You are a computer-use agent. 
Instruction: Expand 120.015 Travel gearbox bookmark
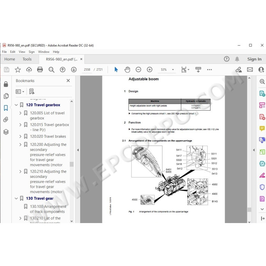[x=21, y=125]
